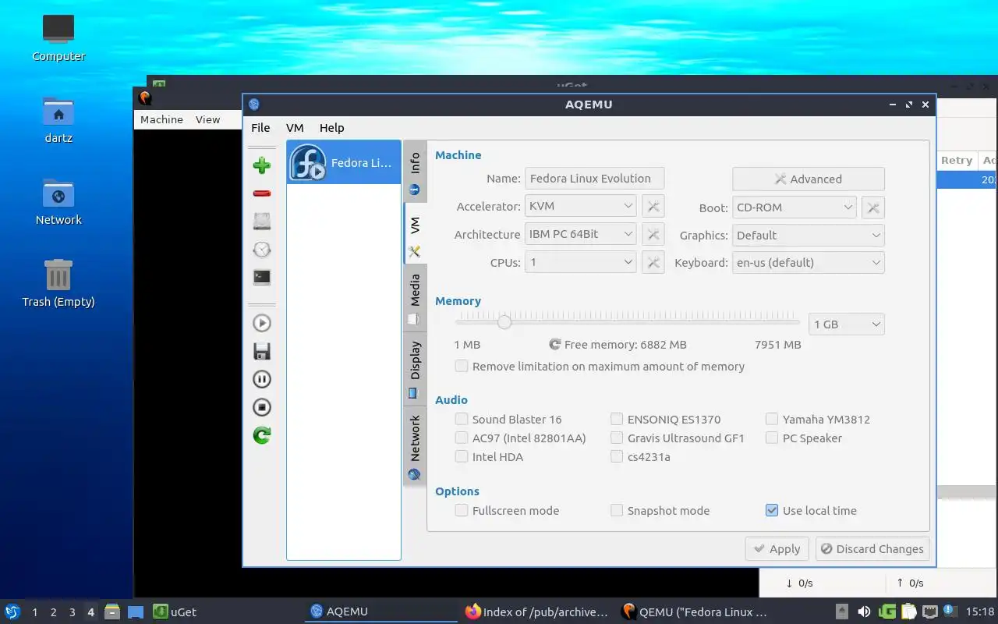Image resolution: width=998 pixels, height=624 pixels.
Task: Open the Network desktop icon
Action: [58, 193]
